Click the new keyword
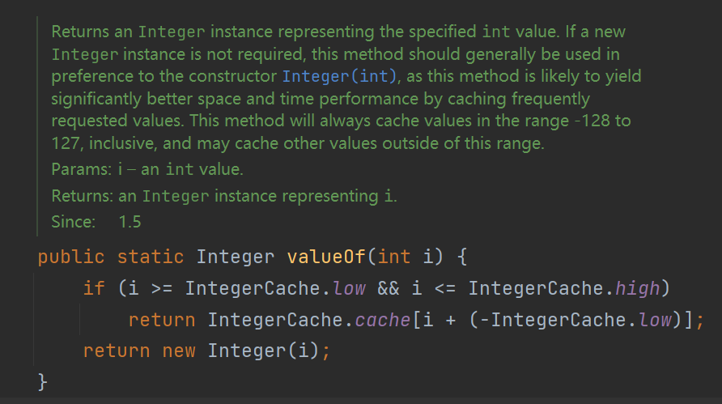The height and width of the screenshot is (404, 722). coord(179,351)
